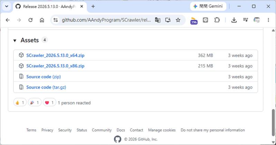The image size is (276, 145).
Task: Reload the page with the refresh icon
Action: pos(30,20)
